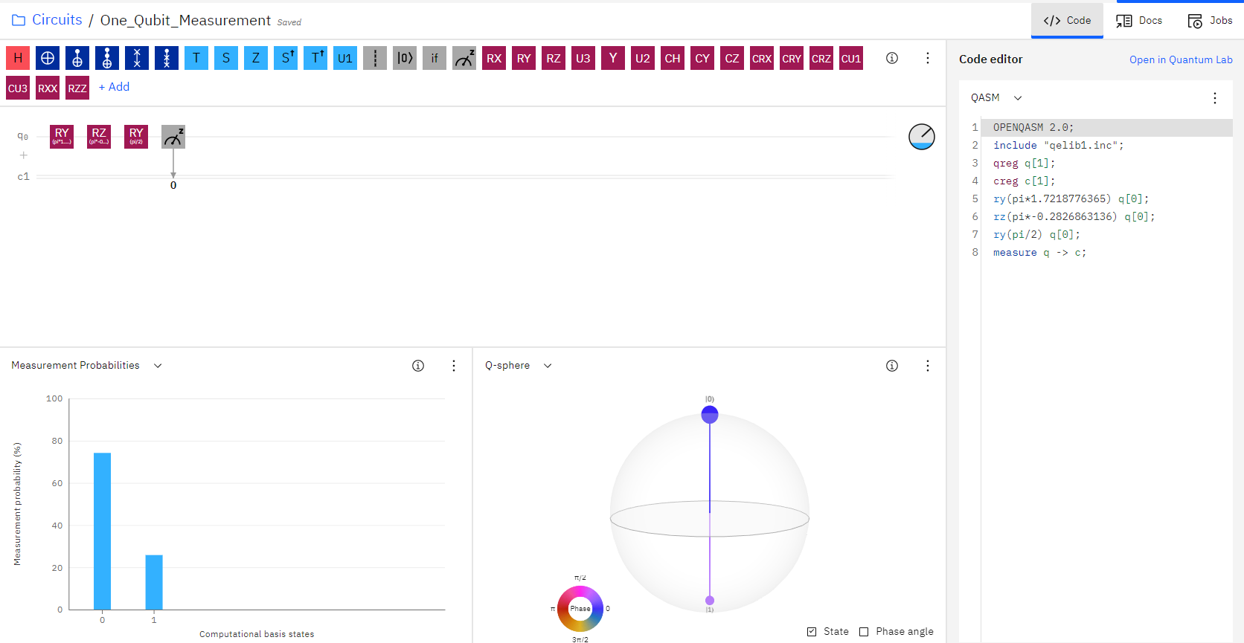Open gate palette info icon
The width and height of the screenshot is (1244, 643).
pos(892,58)
